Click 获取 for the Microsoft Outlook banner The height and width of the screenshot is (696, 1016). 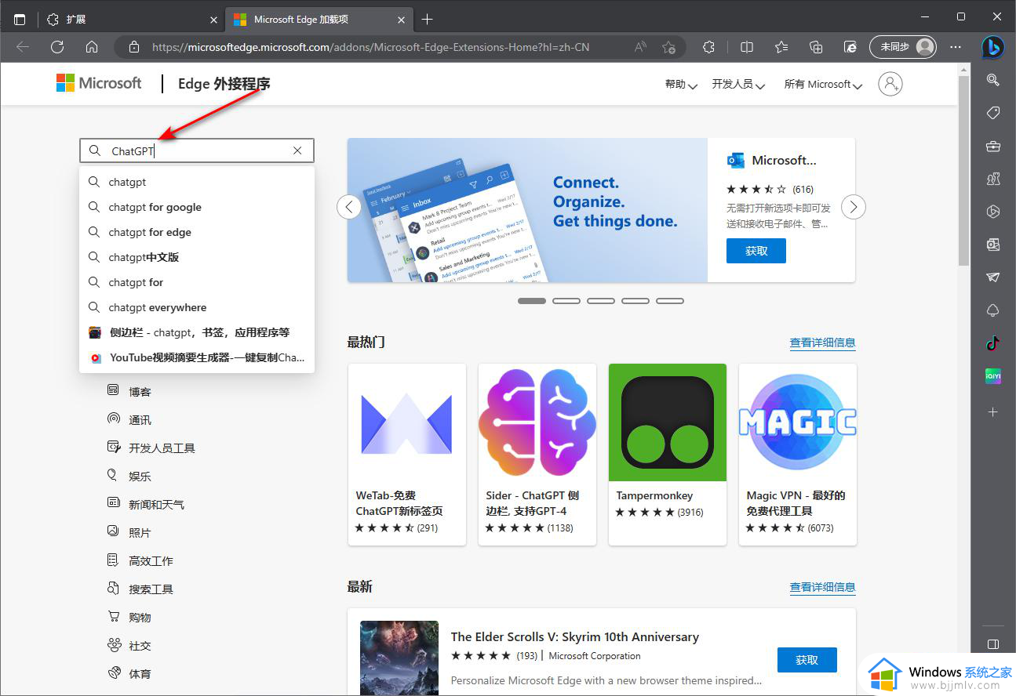756,251
